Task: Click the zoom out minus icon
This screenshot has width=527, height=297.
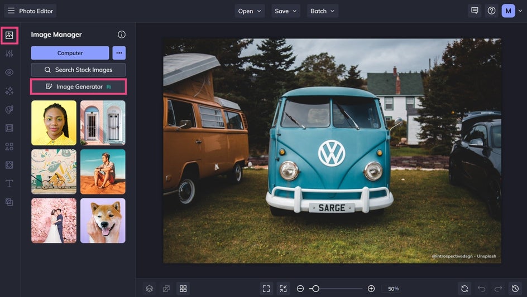Action: point(300,289)
